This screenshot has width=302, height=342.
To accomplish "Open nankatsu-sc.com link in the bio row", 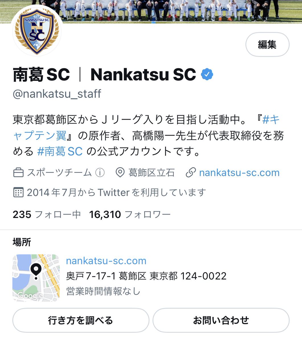I will tap(239, 172).
